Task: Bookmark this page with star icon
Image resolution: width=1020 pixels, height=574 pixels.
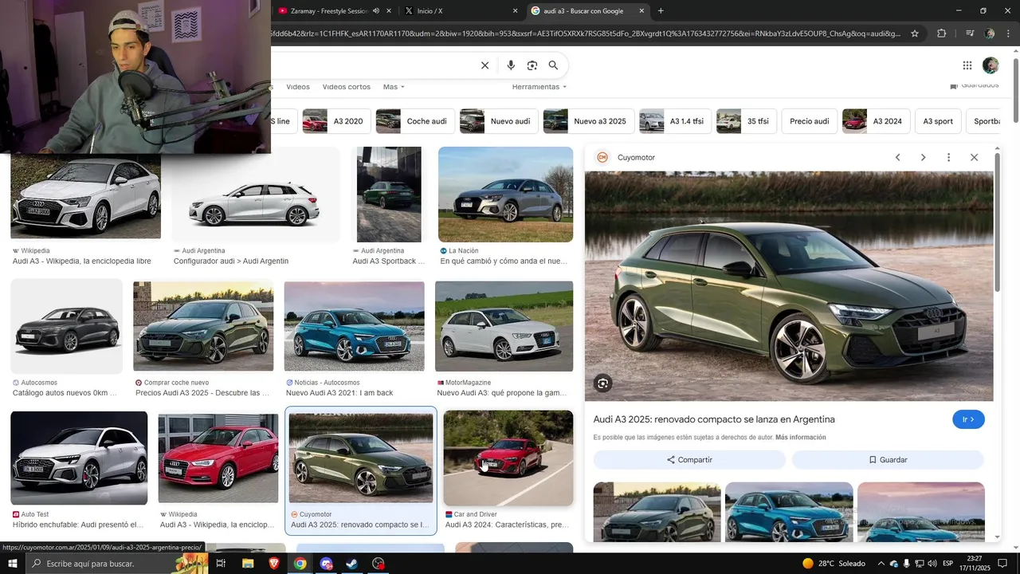Action: pyautogui.click(x=915, y=33)
